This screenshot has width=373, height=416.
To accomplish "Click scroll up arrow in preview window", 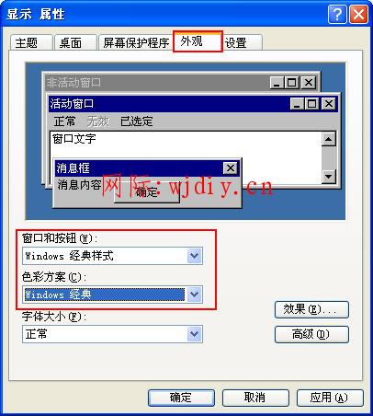I will (329, 139).
